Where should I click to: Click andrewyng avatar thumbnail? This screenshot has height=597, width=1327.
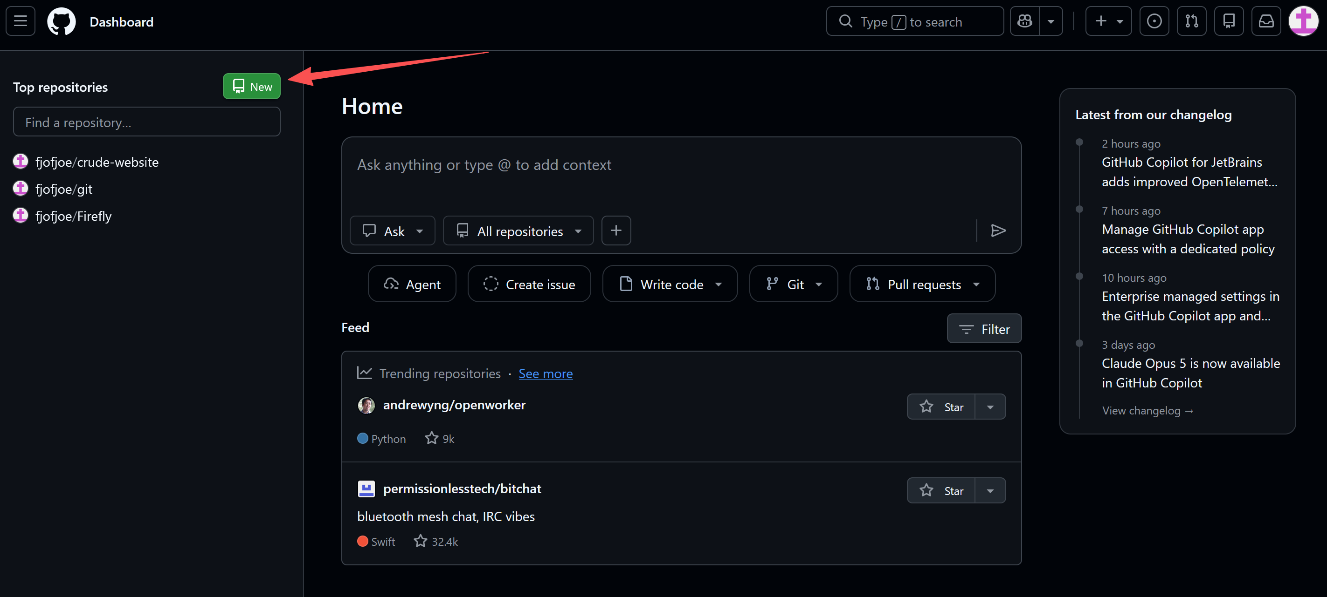366,406
